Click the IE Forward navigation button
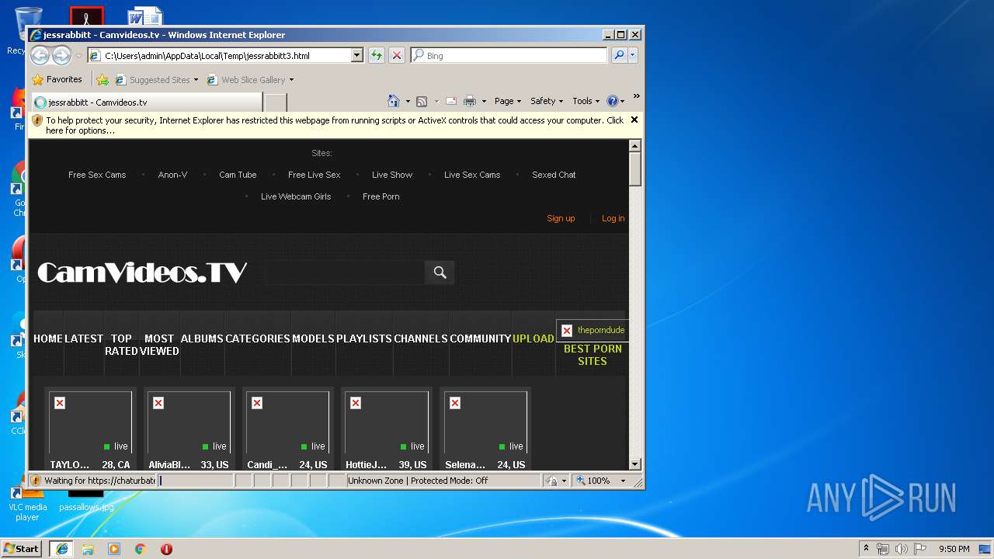 point(61,55)
